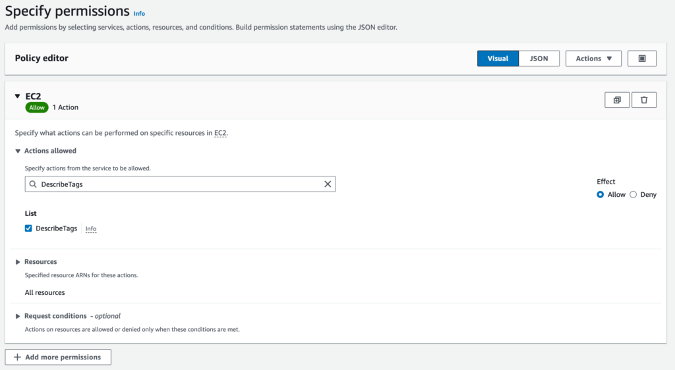Click the plus icon on Add more permissions
Image resolution: width=675 pixels, height=370 pixels.
coord(17,357)
